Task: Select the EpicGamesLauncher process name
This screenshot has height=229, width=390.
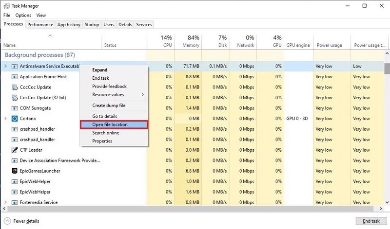Action: [40, 171]
